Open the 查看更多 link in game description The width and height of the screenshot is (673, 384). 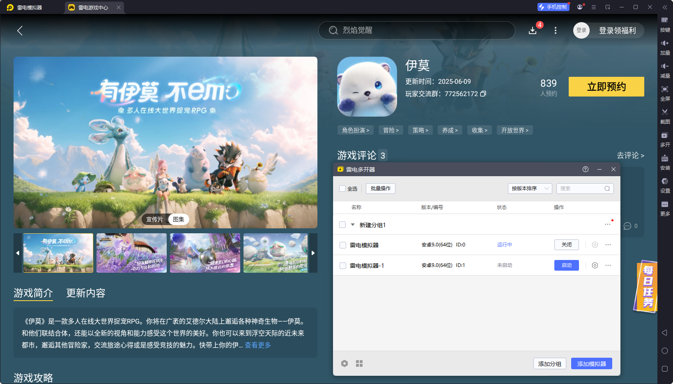tap(257, 345)
